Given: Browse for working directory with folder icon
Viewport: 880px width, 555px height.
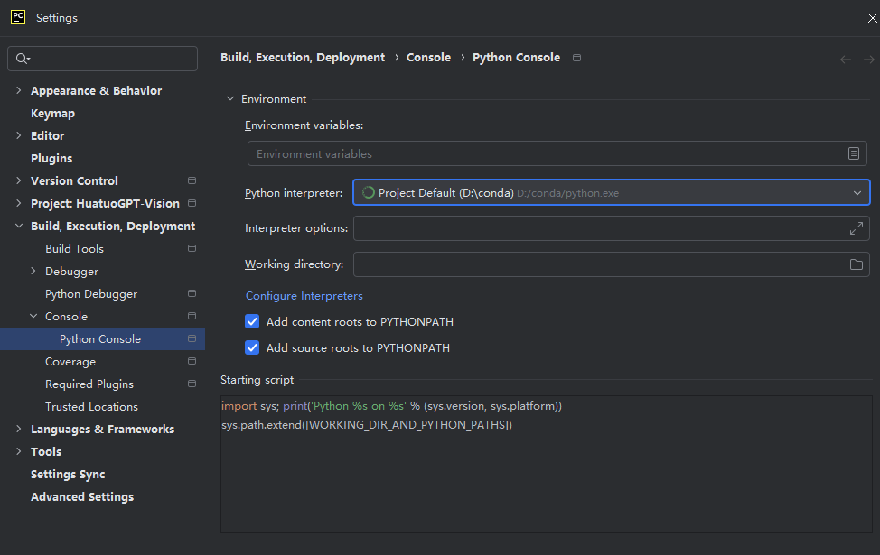Looking at the screenshot, I should point(856,264).
